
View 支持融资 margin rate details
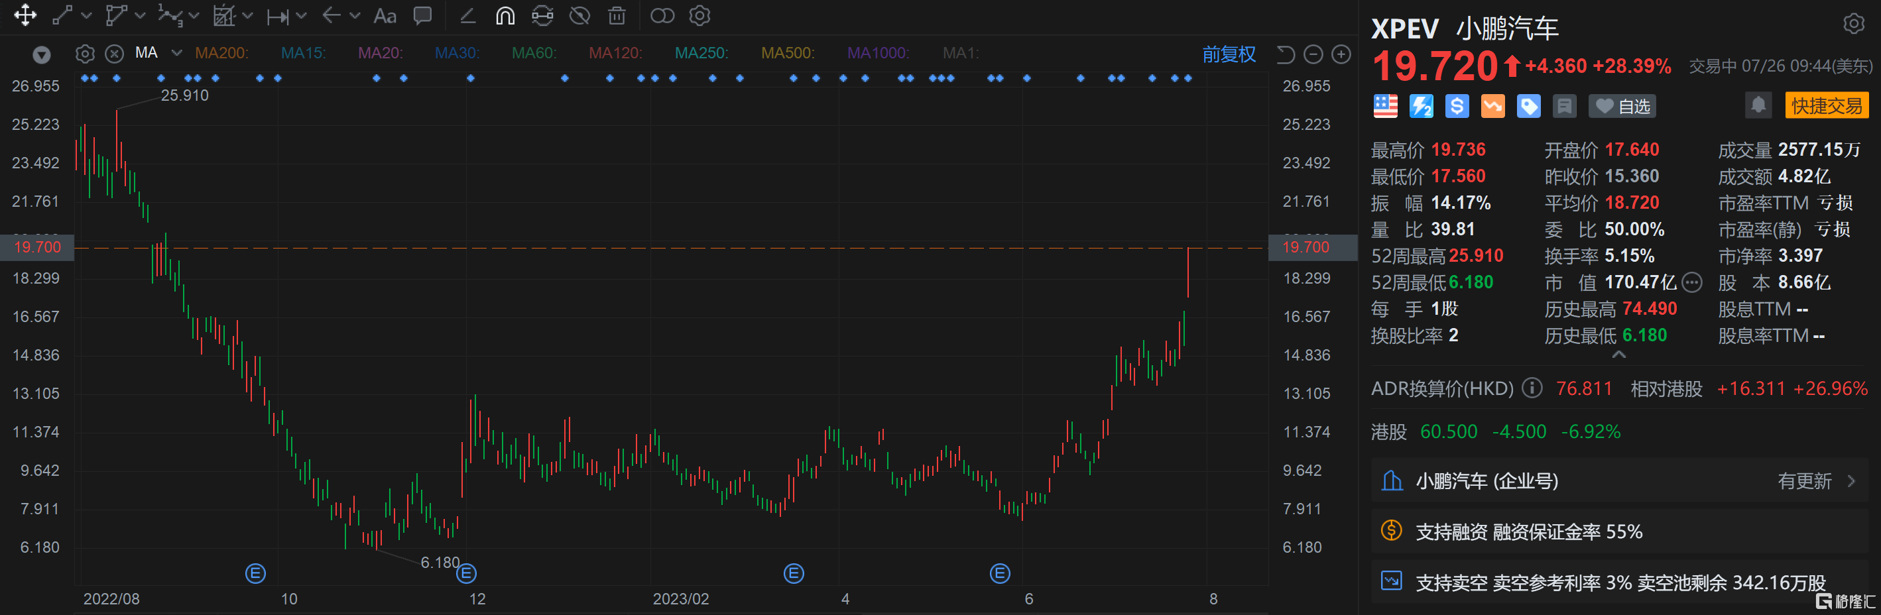coord(1619,531)
